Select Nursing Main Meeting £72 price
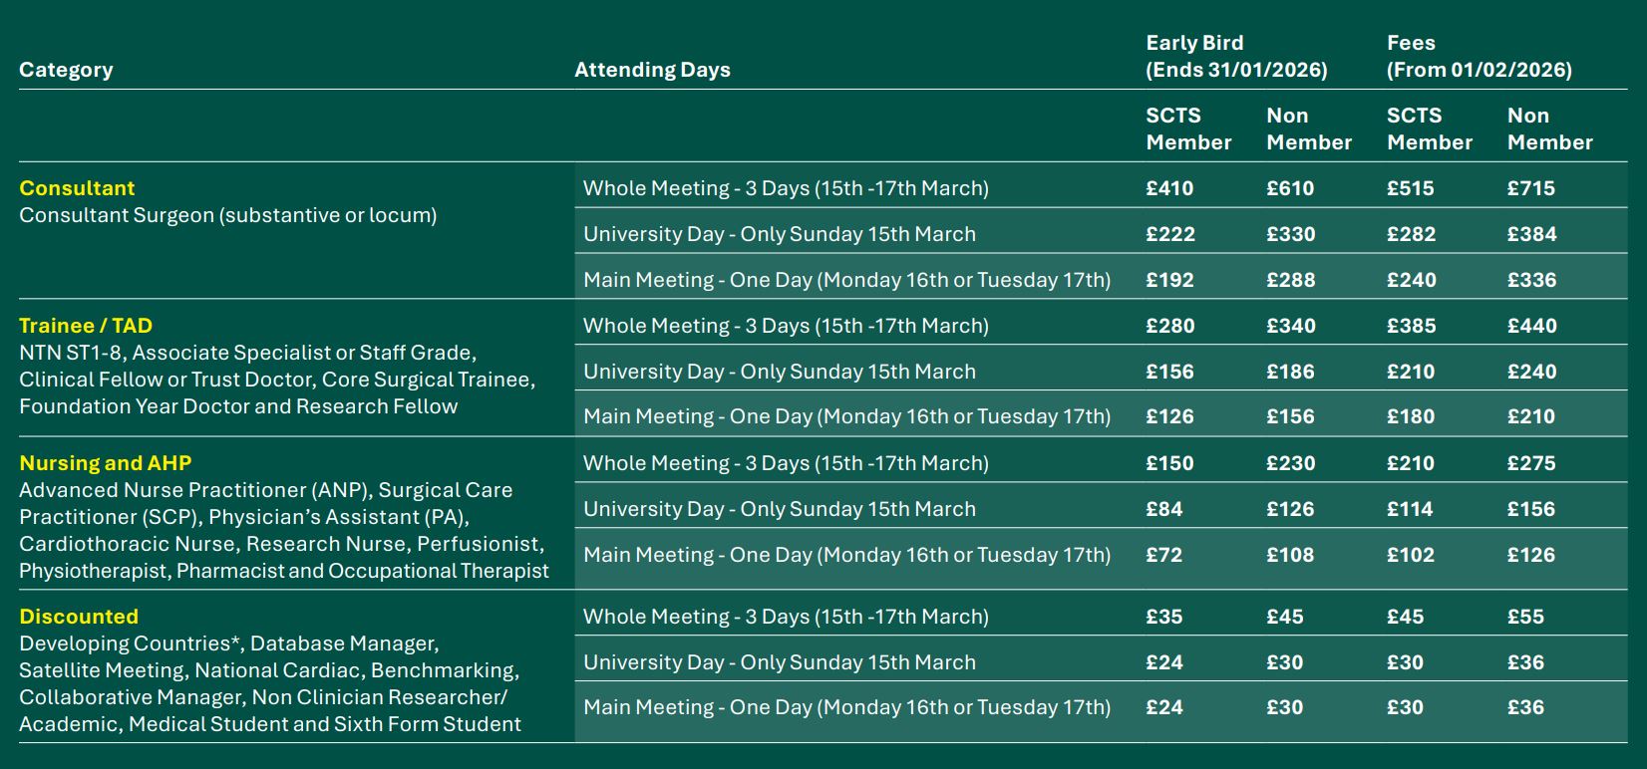Screen dimensions: 1647x769 click(x=1163, y=555)
